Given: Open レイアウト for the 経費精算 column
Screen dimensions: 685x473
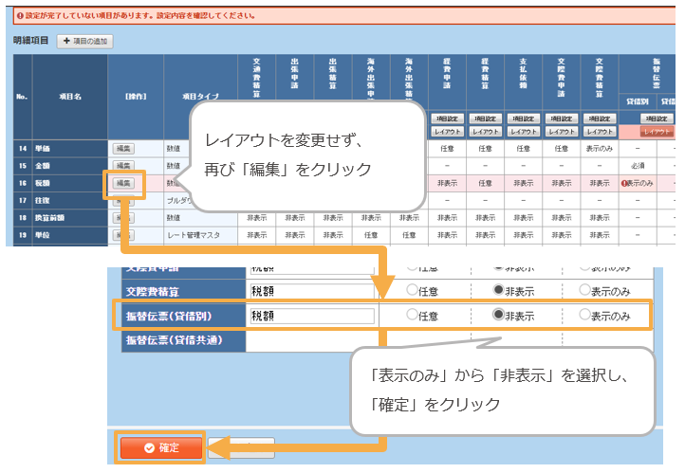Looking at the screenshot, I should tap(484, 131).
